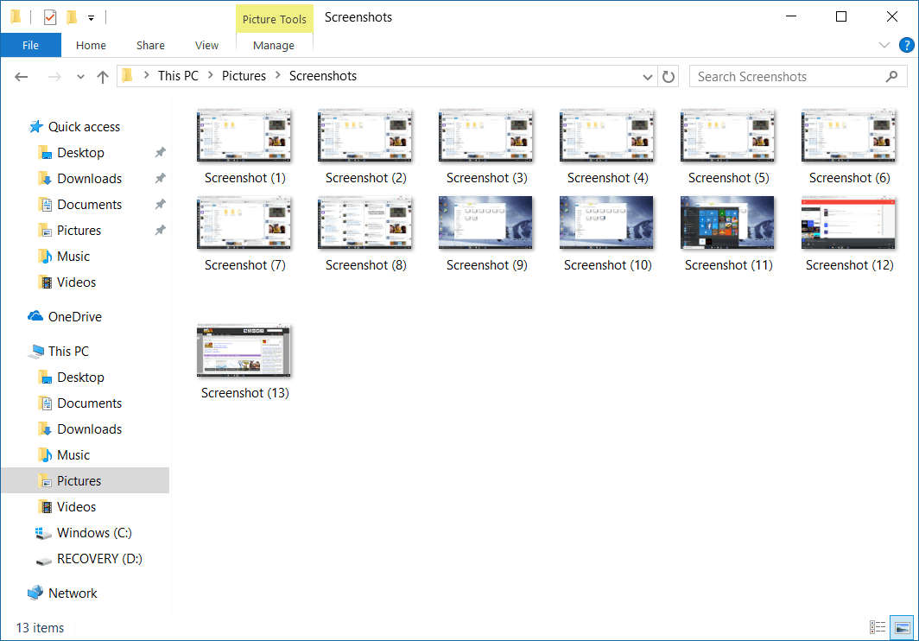919x641 pixels.
Task: Unpin Desktop from Quick access
Action: point(159,152)
